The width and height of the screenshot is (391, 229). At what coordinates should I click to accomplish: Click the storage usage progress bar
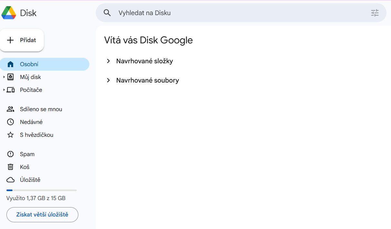click(42, 190)
